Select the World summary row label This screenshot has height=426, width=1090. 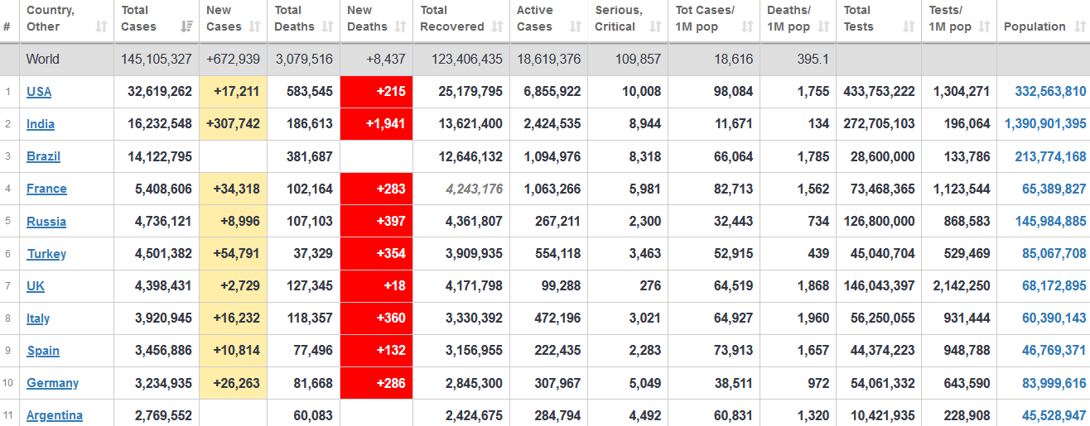[x=43, y=60]
